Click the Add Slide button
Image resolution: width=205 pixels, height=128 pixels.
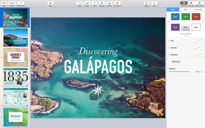click(x=21, y=3)
